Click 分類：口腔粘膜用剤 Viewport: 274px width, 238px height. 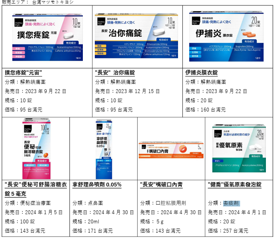pos(163,203)
